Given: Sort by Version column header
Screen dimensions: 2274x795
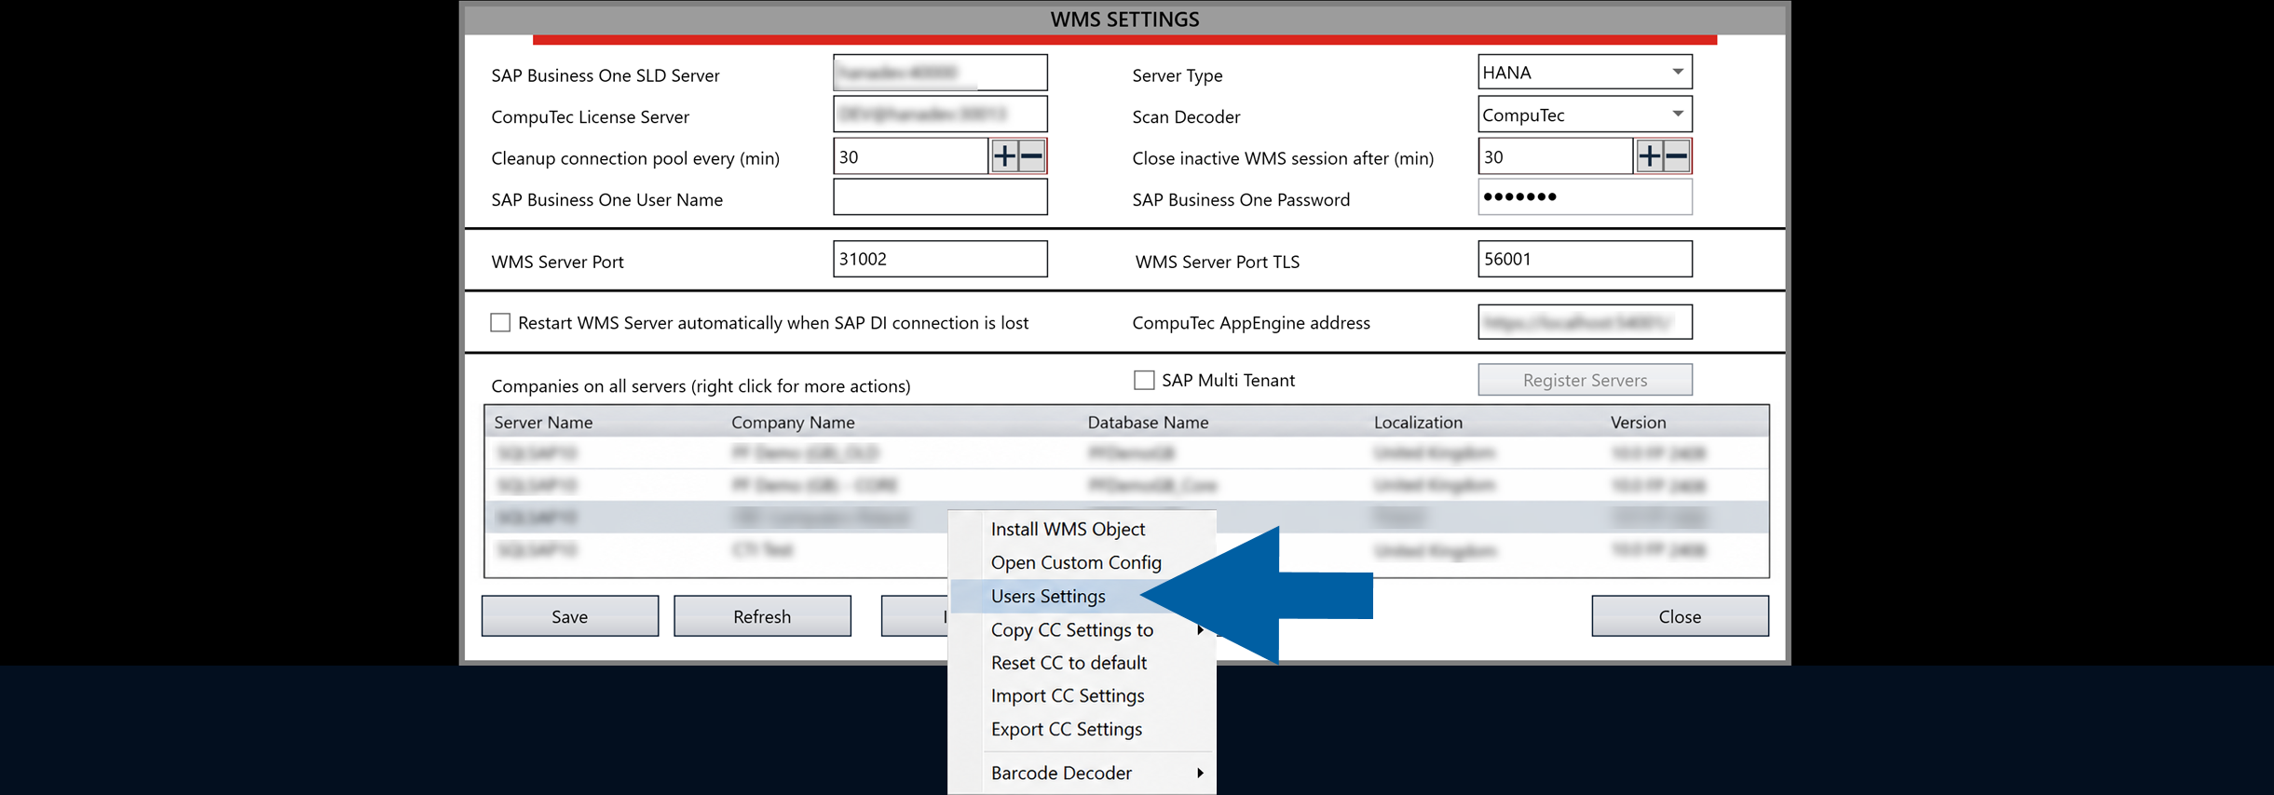Looking at the screenshot, I should click(1638, 422).
